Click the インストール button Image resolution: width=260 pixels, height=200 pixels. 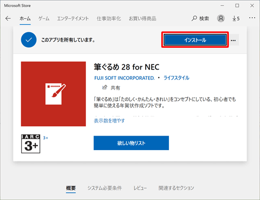pyautogui.click(x=195, y=40)
